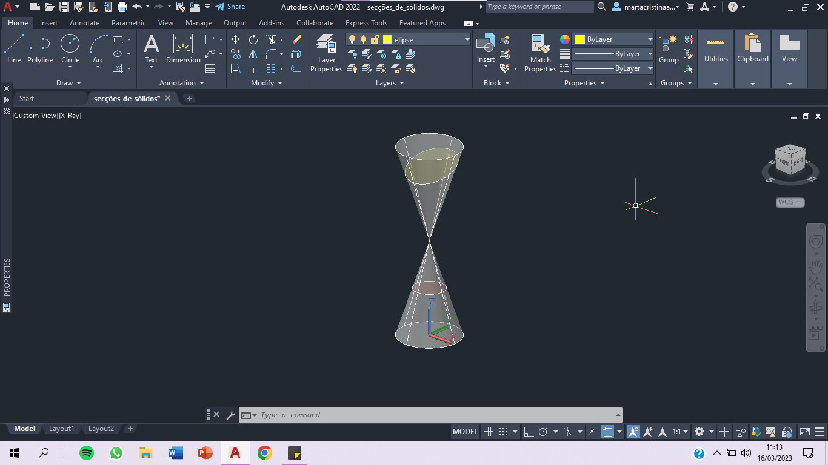Click the Insert block button

[486, 48]
